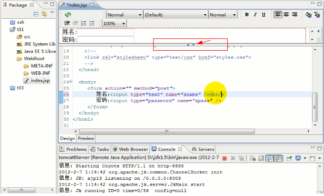Click the Open Console icon
Screen dimensions: 324x196
313,158
